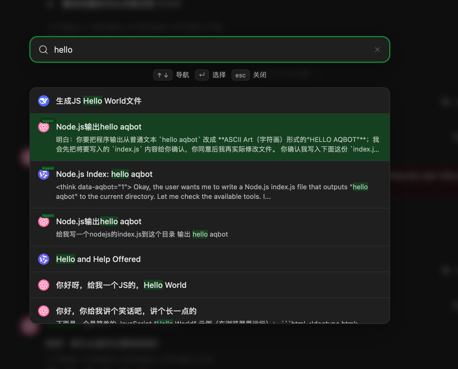Click the Agent badge on Node.js Index result
The image size is (458, 369).
[x=48, y=168]
